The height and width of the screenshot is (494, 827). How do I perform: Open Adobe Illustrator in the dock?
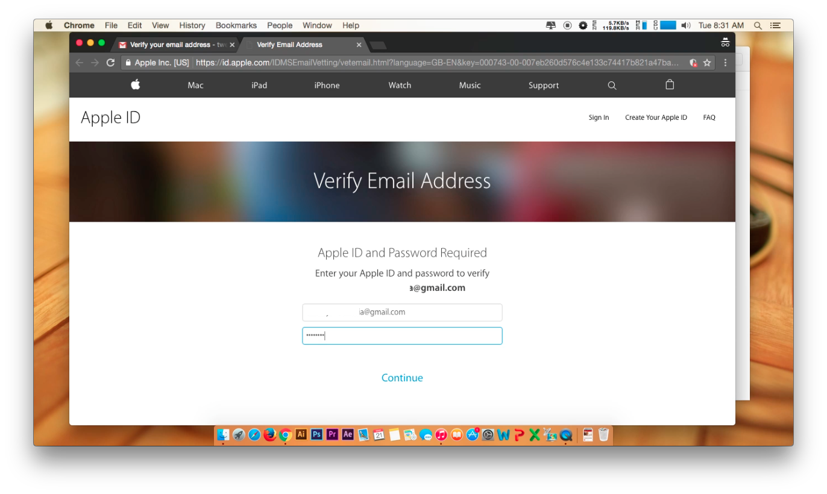[x=301, y=434]
